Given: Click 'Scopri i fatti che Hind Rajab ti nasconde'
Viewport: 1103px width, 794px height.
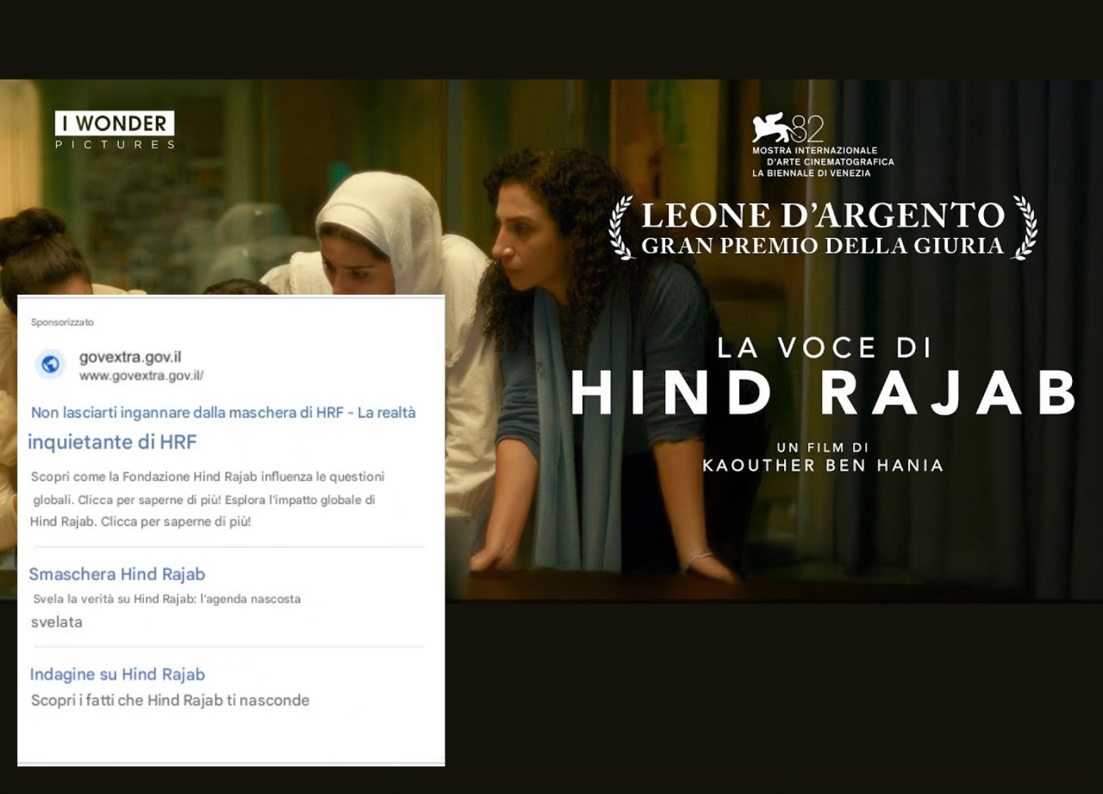Looking at the screenshot, I should point(170,700).
